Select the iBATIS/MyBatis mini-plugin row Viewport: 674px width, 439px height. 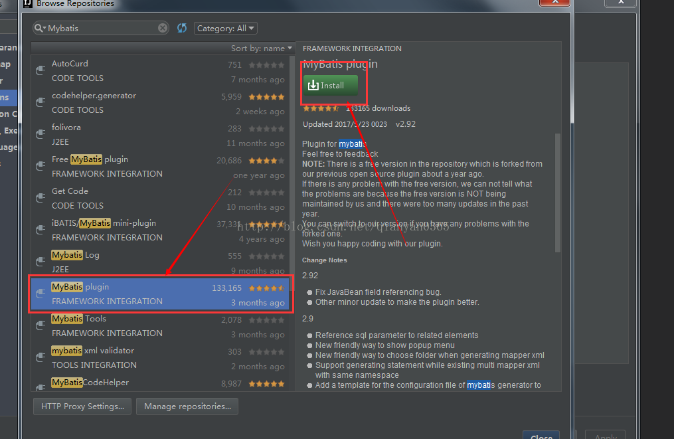click(161, 230)
